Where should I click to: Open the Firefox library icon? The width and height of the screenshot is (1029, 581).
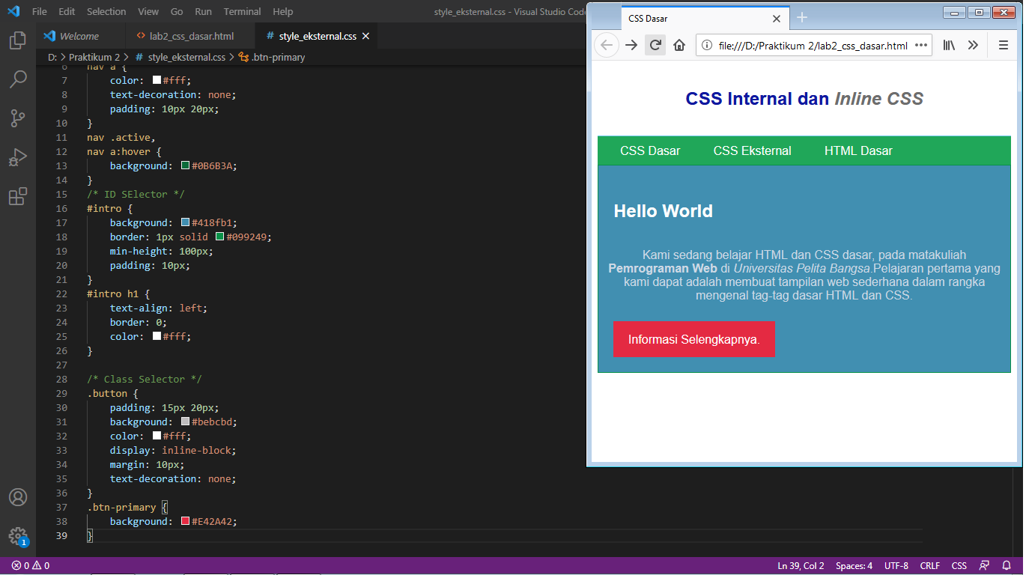949,45
